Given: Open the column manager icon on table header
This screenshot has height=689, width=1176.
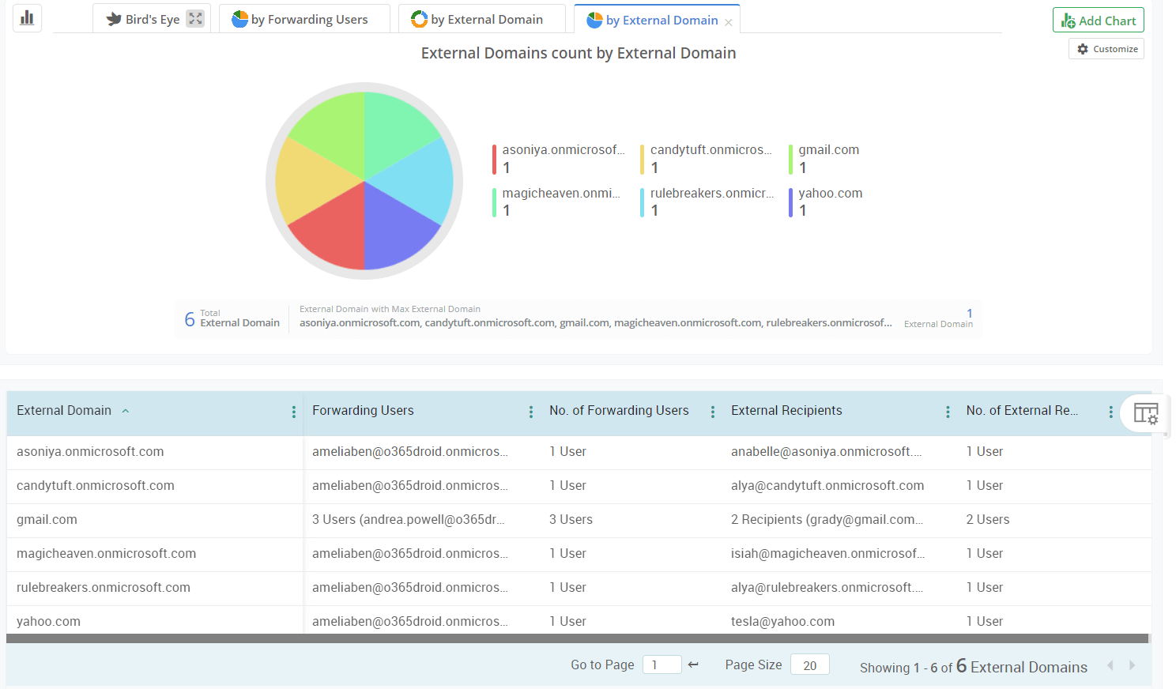Looking at the screenshot, I should 1144,412.
